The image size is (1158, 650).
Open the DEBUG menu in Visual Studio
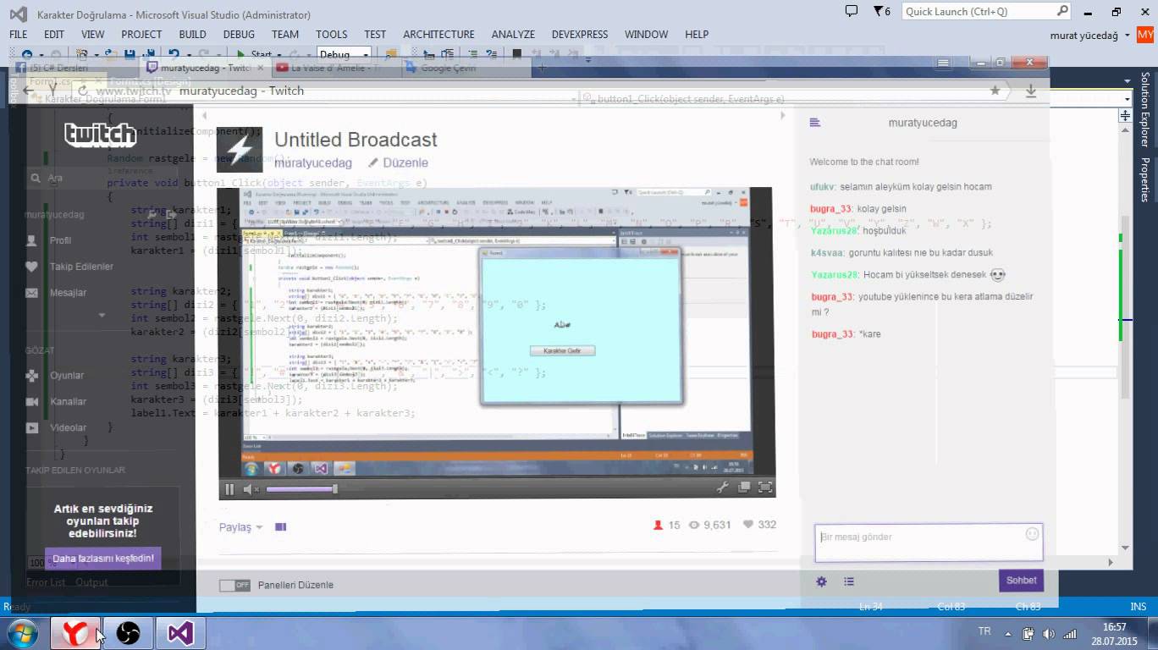pyautogui.click(x=239, y=35)
